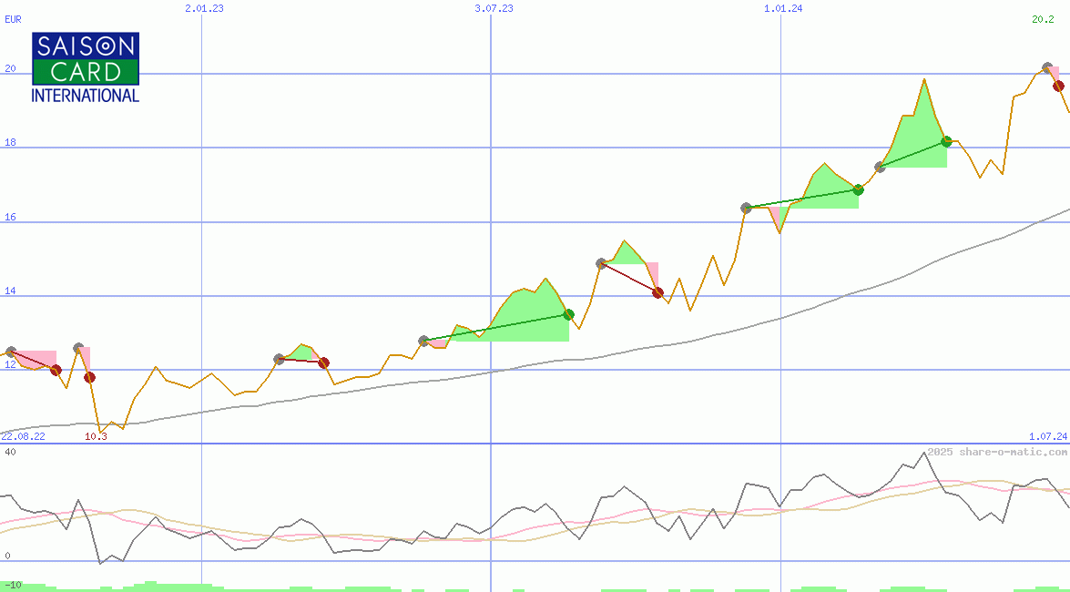
Task: Click the green exit dot nearest the 18 EUR line
Action: click(x=946, y=141)
